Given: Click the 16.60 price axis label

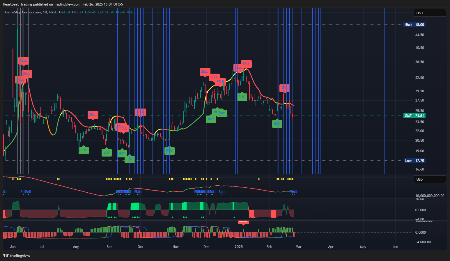Looking at the screenshot, I should pos(419,169).
